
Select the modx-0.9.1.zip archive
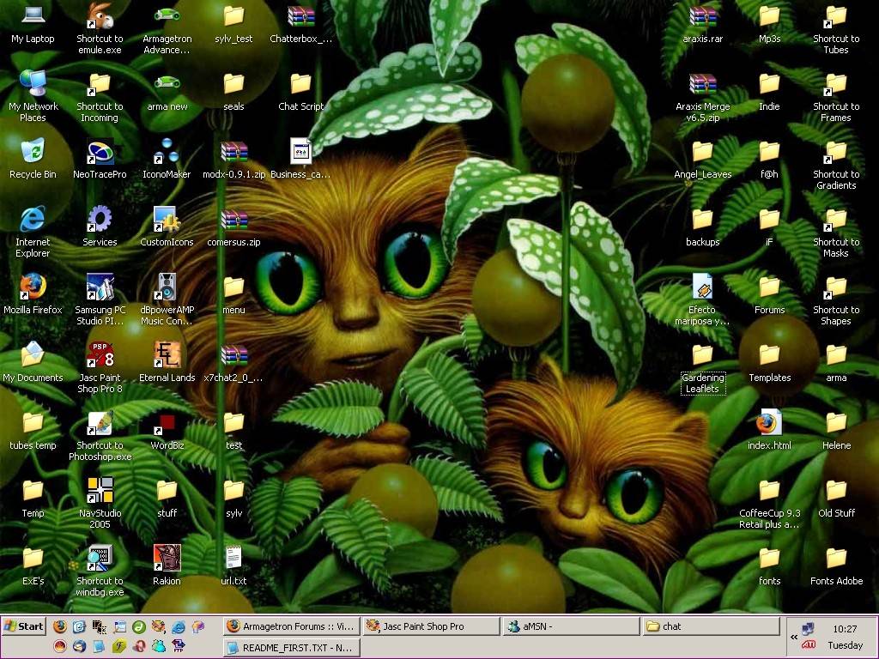pos(233,152)
